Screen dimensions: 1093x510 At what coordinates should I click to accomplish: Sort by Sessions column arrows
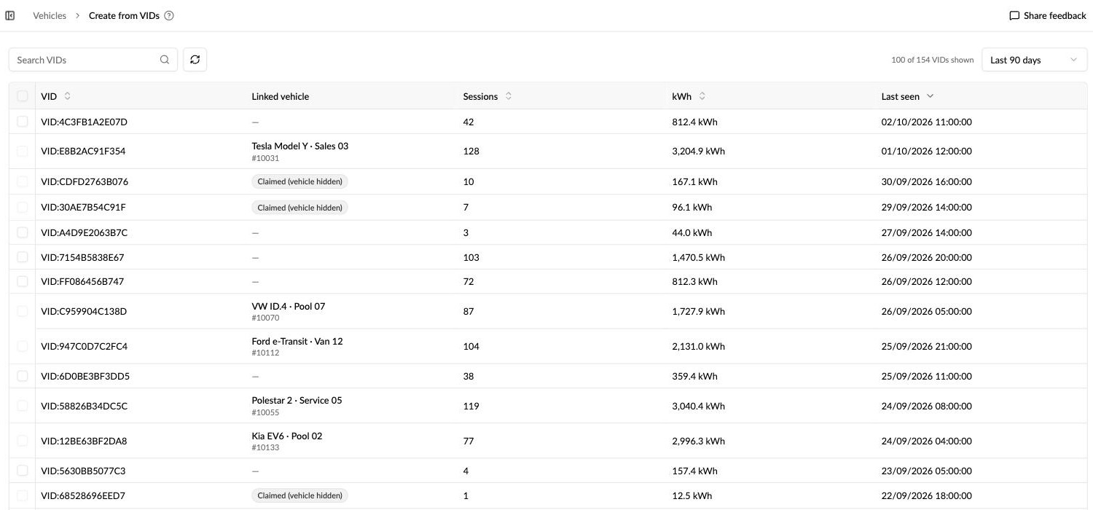click(x=509, y=96)
